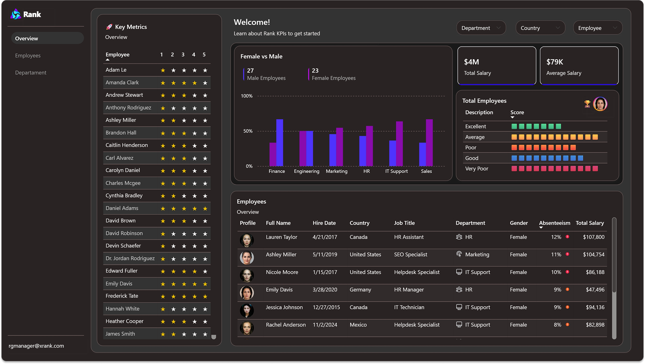Open the Employee dropdown
645x364 pixels.
[597, 28]
